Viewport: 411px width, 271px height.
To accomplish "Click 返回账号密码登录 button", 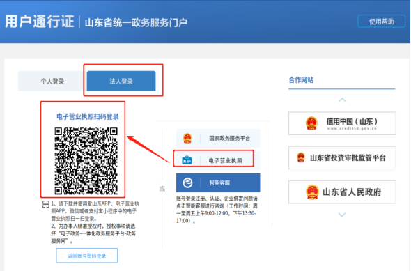I will click(x=87, y=256).
